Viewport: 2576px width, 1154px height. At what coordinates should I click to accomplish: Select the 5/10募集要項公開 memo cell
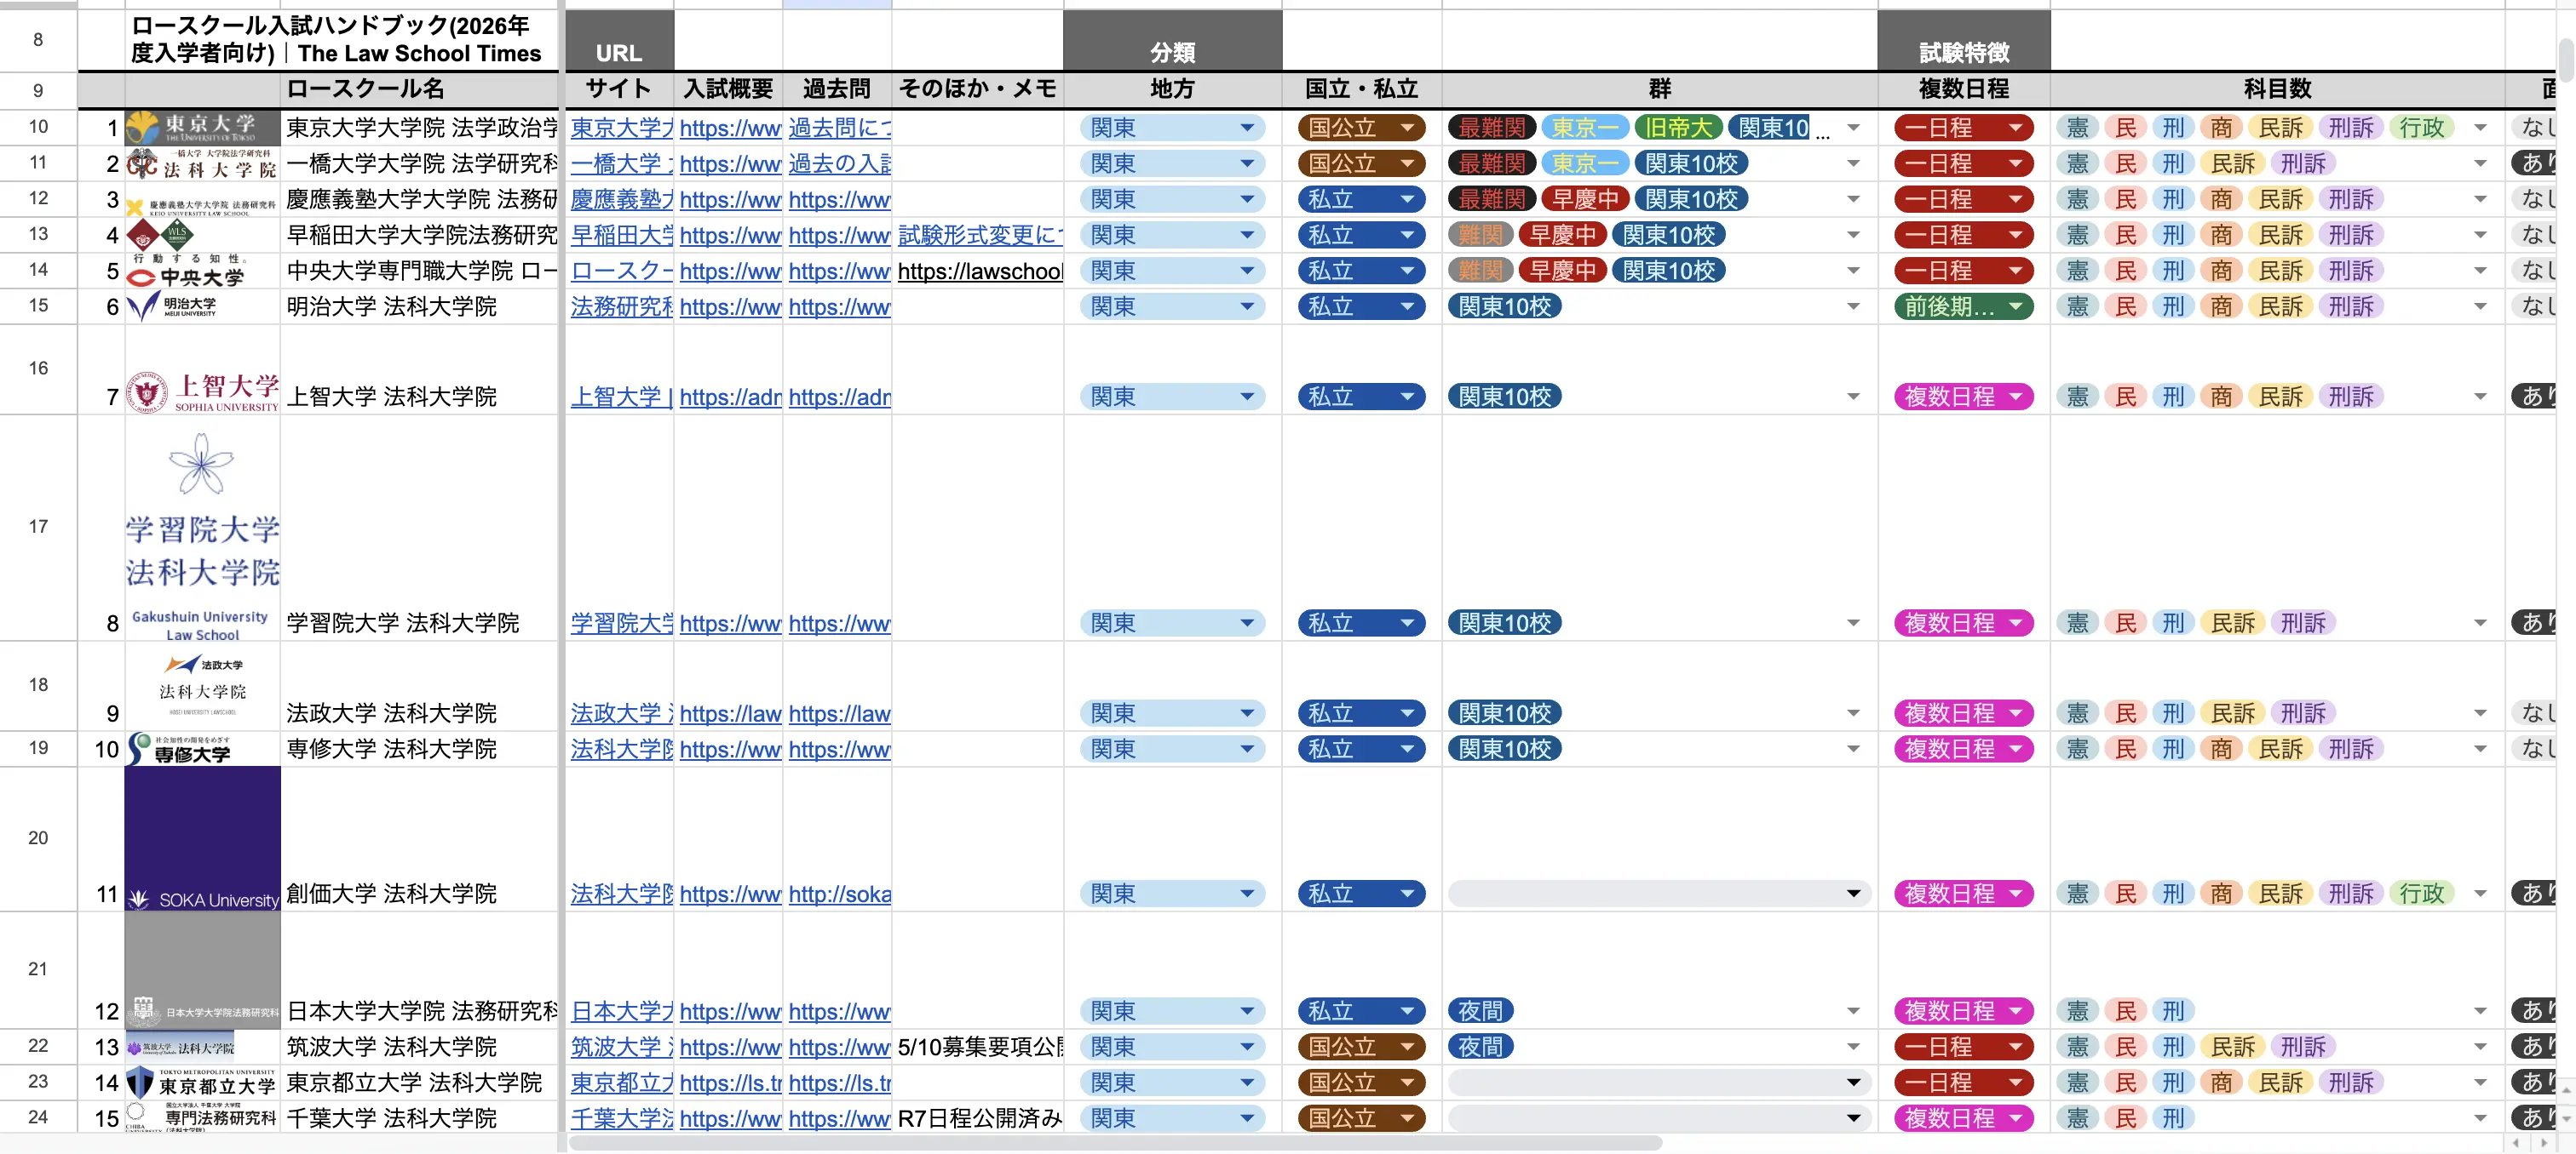pos(980,1047)
